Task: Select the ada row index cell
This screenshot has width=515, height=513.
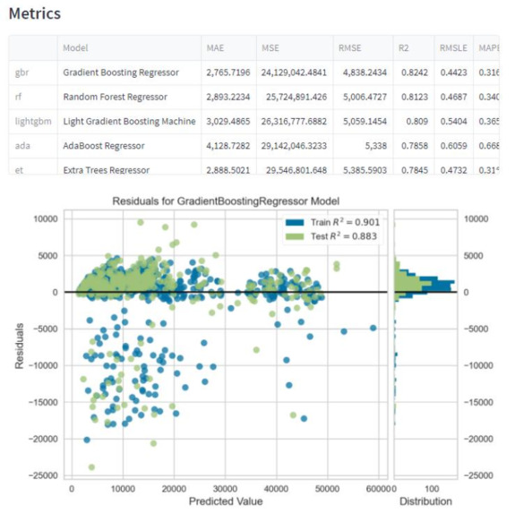Action: [x=33, y=146]
